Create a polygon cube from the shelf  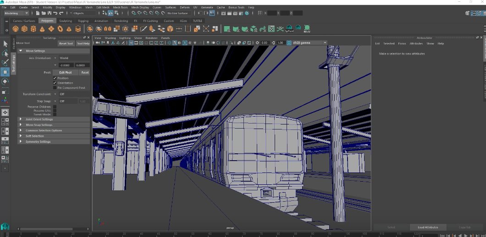click(x=24, y=29)
